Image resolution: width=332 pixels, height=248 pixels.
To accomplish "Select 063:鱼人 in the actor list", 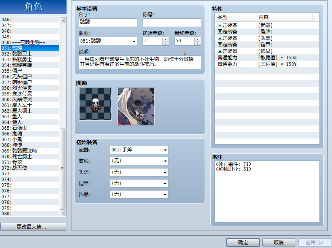I will point(30,116).
